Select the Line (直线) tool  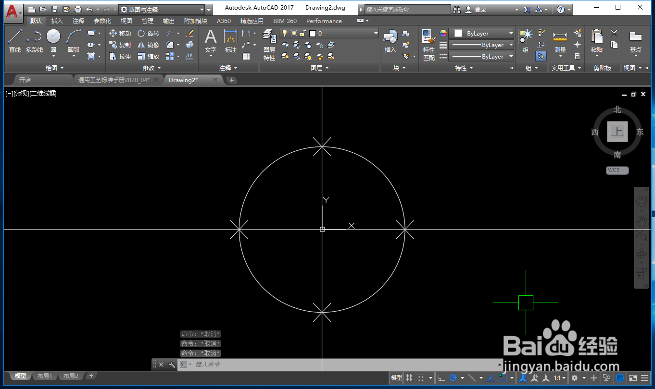tap(14, 40)
